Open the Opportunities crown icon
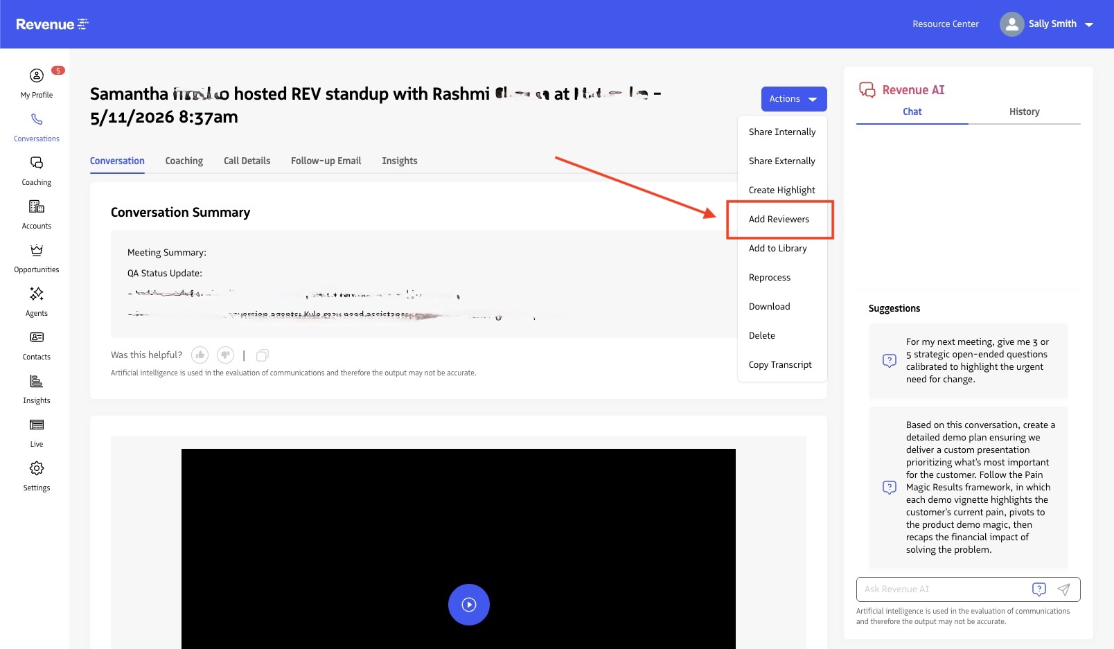The height and width of the screenshot is (649, 1114). click(37, 250)
